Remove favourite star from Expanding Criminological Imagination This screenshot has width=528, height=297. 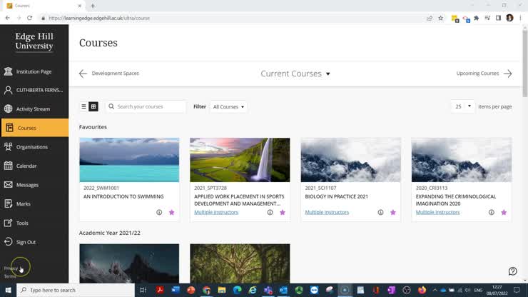pyautogui.click(x=504, y=212)
